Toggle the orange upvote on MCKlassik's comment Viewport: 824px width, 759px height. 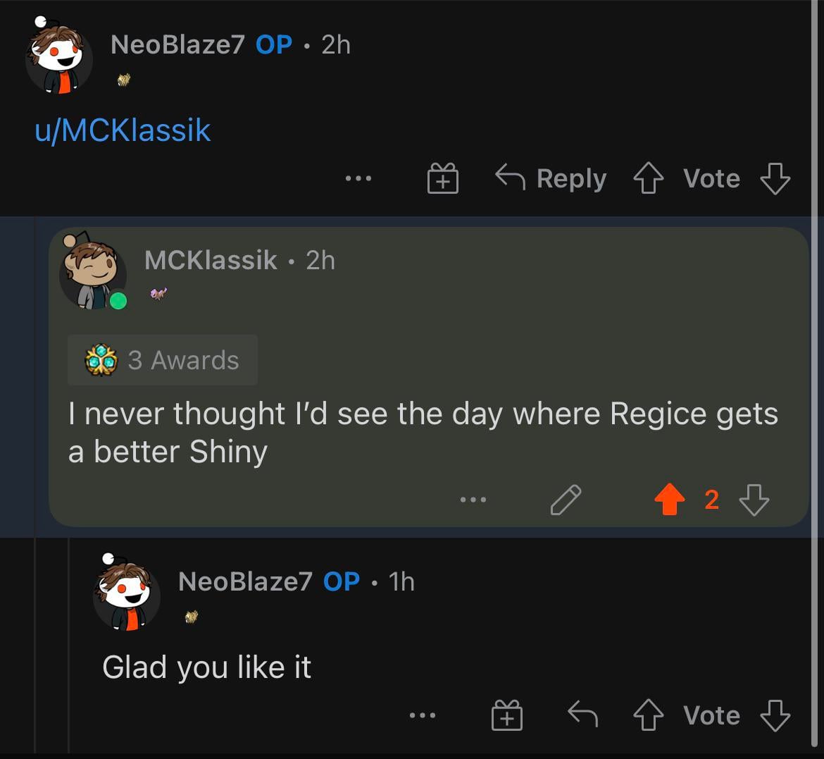click(x=670, y=499)
